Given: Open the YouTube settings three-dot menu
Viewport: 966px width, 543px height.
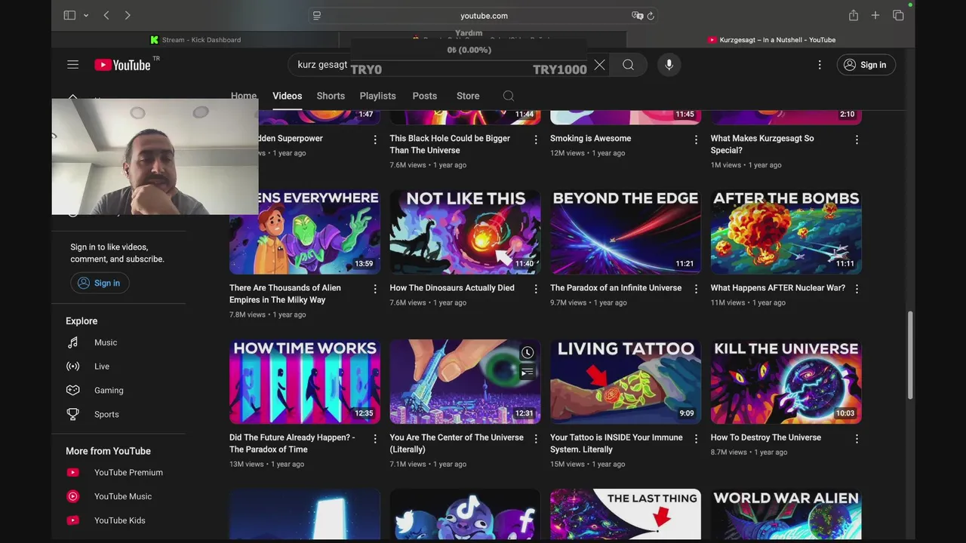Looking at the screenshot, I should [x=820, y=65].
